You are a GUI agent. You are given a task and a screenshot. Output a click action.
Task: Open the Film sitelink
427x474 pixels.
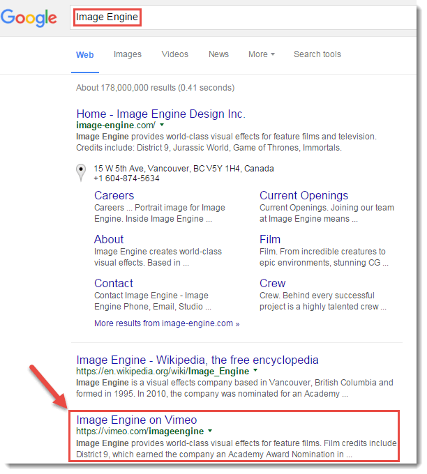[x=270, y=239]
